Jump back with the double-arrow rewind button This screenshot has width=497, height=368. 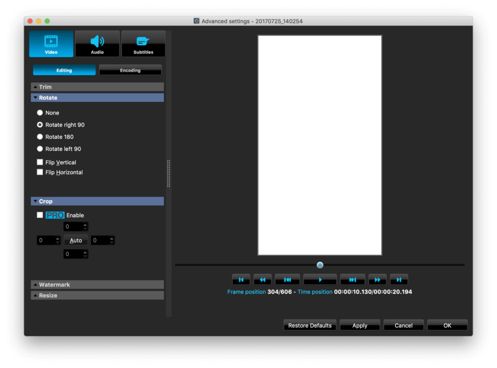(262, 280)
